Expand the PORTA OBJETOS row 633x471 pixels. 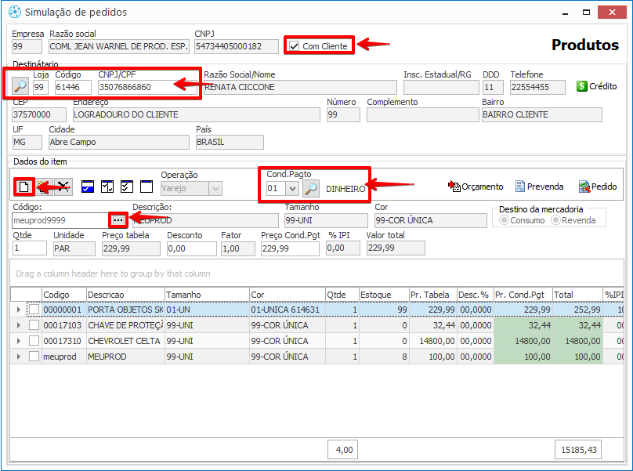coord(19,310)
